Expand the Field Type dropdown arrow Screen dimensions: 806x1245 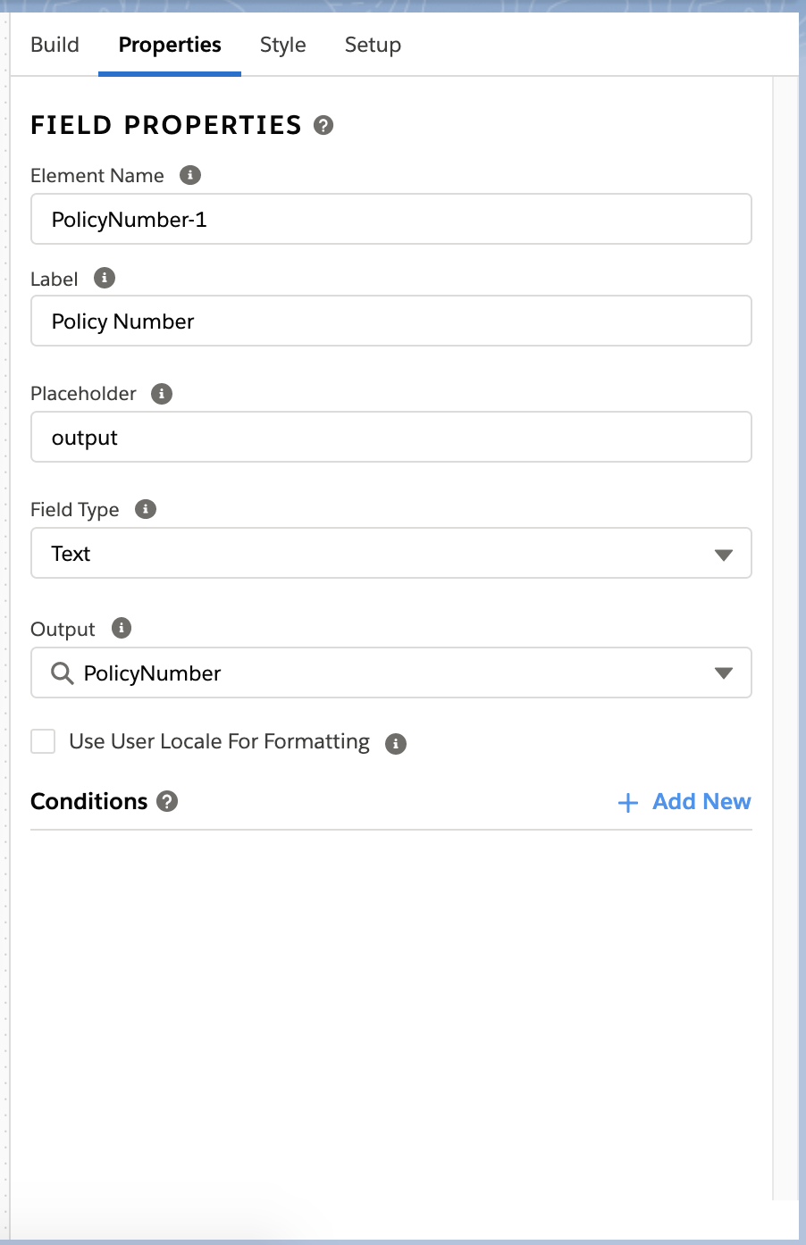pyautogui.click(x=724, y=555)
